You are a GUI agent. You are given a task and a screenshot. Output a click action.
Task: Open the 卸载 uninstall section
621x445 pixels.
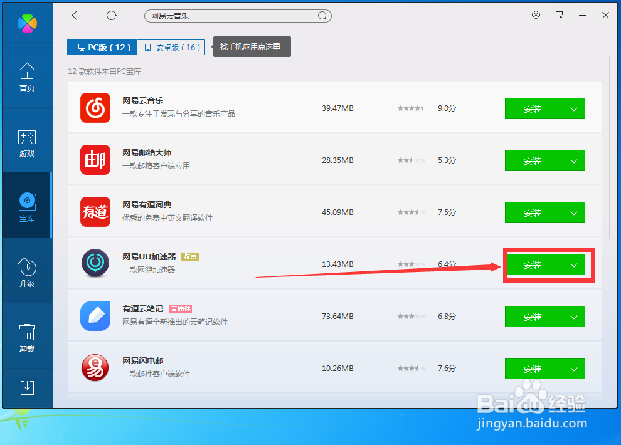[27, 338]
